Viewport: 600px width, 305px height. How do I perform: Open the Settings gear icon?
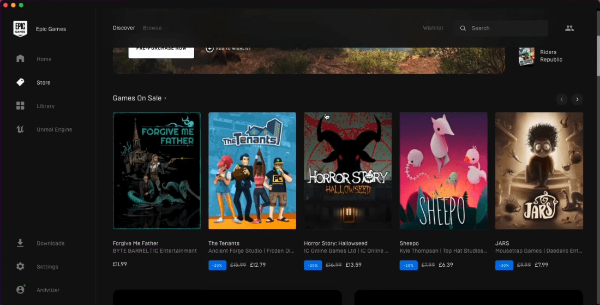(20, 266)
